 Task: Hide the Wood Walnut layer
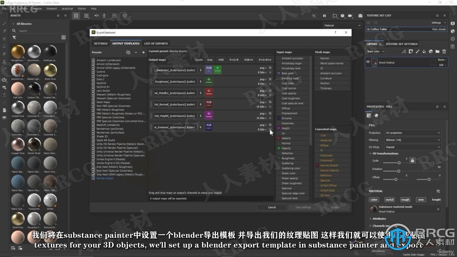(368, 62)
